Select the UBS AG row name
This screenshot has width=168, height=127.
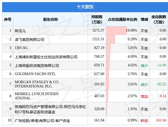(x=21, y=48)
